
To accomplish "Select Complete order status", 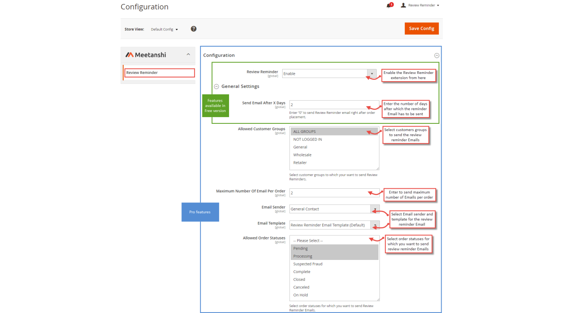I will pos(334,272).
